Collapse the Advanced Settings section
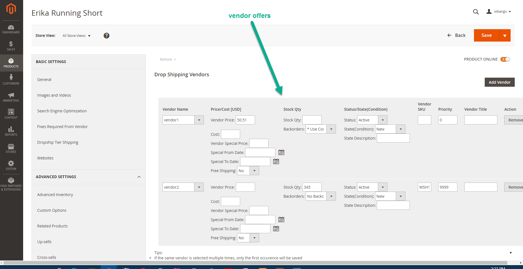 click(x=139, y=177)
